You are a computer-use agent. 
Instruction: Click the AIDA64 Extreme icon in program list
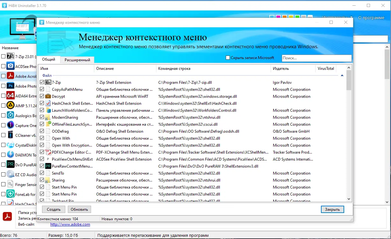click(x=11, y=96)
